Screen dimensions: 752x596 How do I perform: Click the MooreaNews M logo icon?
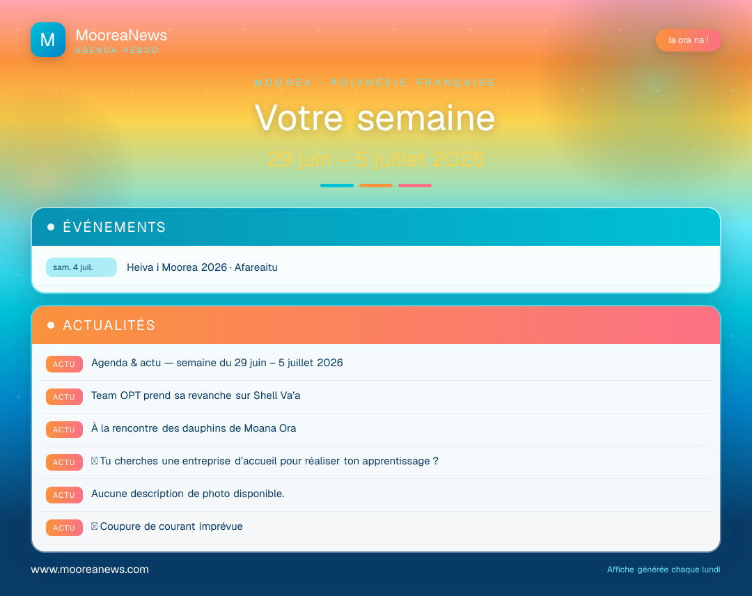tap(48, 40)
